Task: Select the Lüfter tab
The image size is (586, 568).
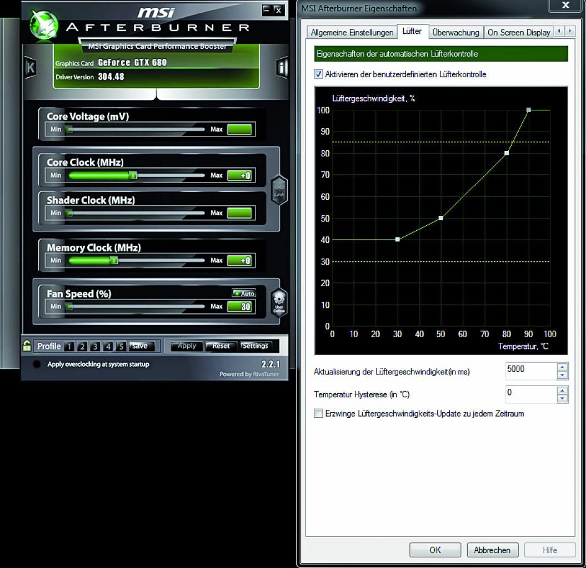Action: [x=412, y=32]
